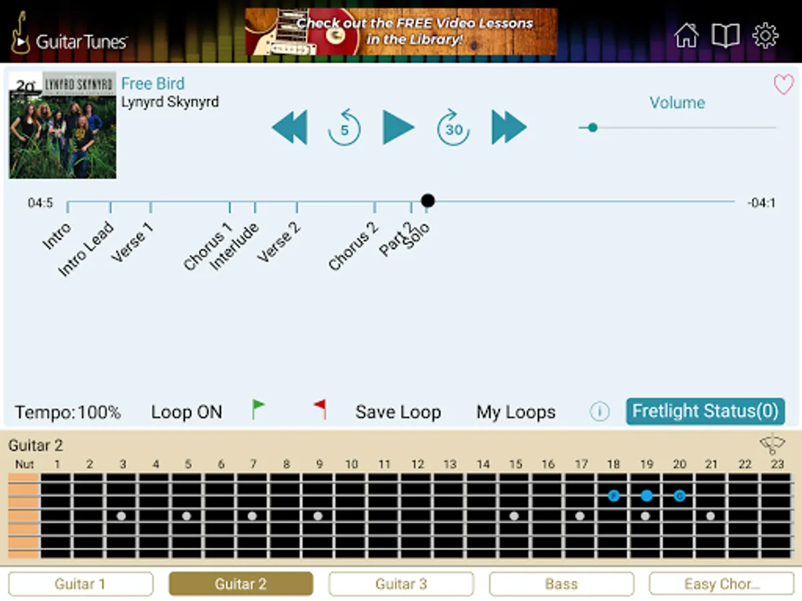This screenshot has height=601, width=802.
Task: Click the remaining time -04:1 label
Action: click(x=761, y=202)
